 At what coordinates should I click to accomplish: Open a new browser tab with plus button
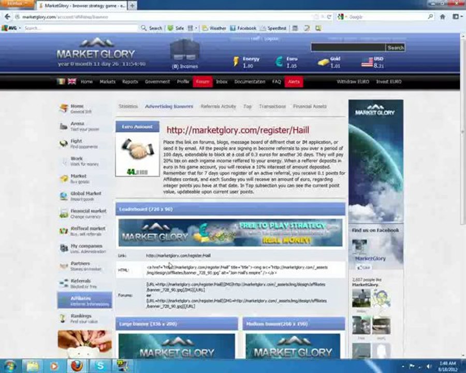(132, 5)
